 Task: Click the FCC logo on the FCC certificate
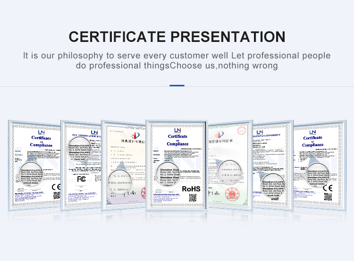coord(81,179)
